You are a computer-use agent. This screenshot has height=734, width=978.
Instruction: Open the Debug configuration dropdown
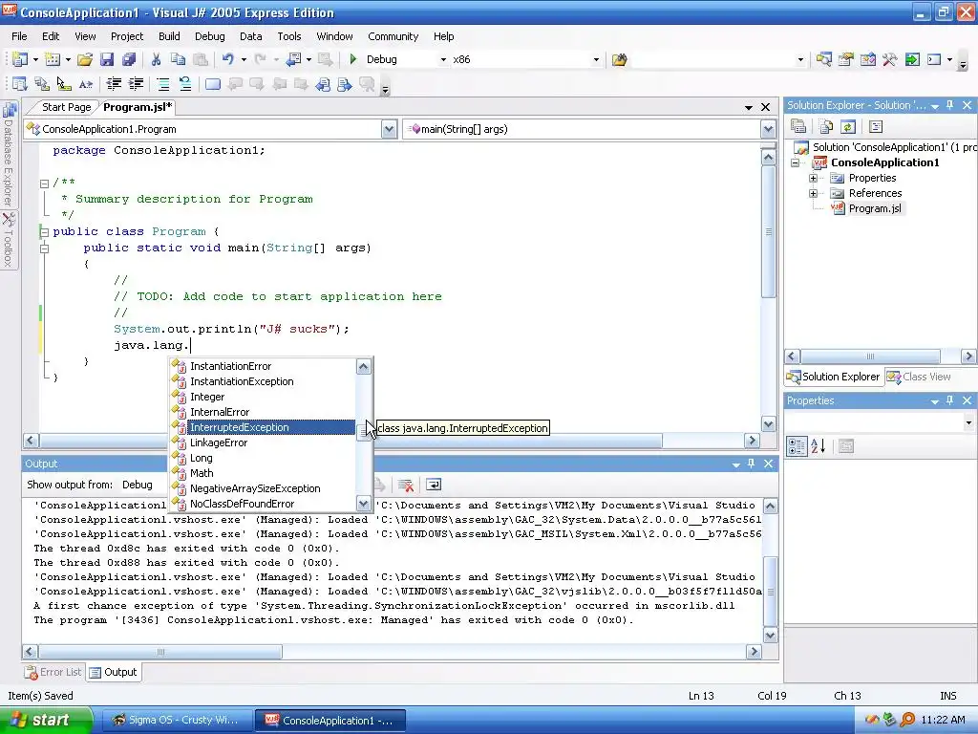[443, 60]
